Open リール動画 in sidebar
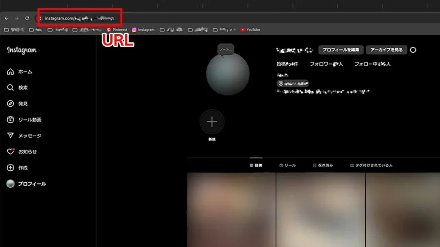 pos(24,120)
